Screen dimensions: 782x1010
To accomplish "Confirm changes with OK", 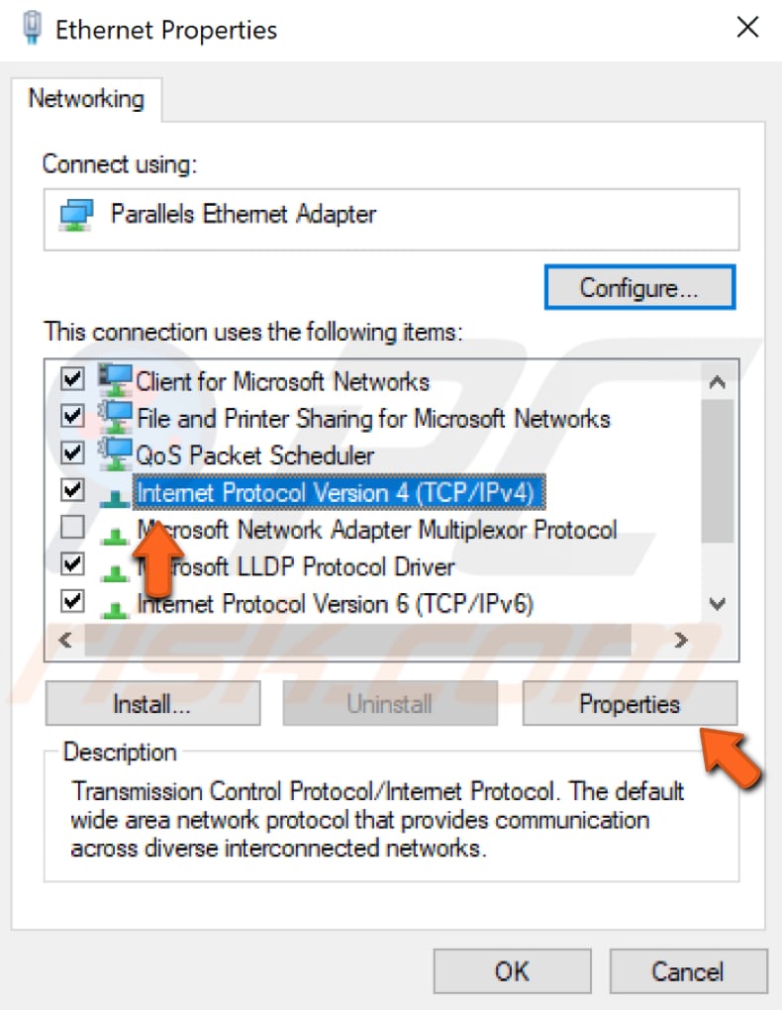I will coord(511,970).
